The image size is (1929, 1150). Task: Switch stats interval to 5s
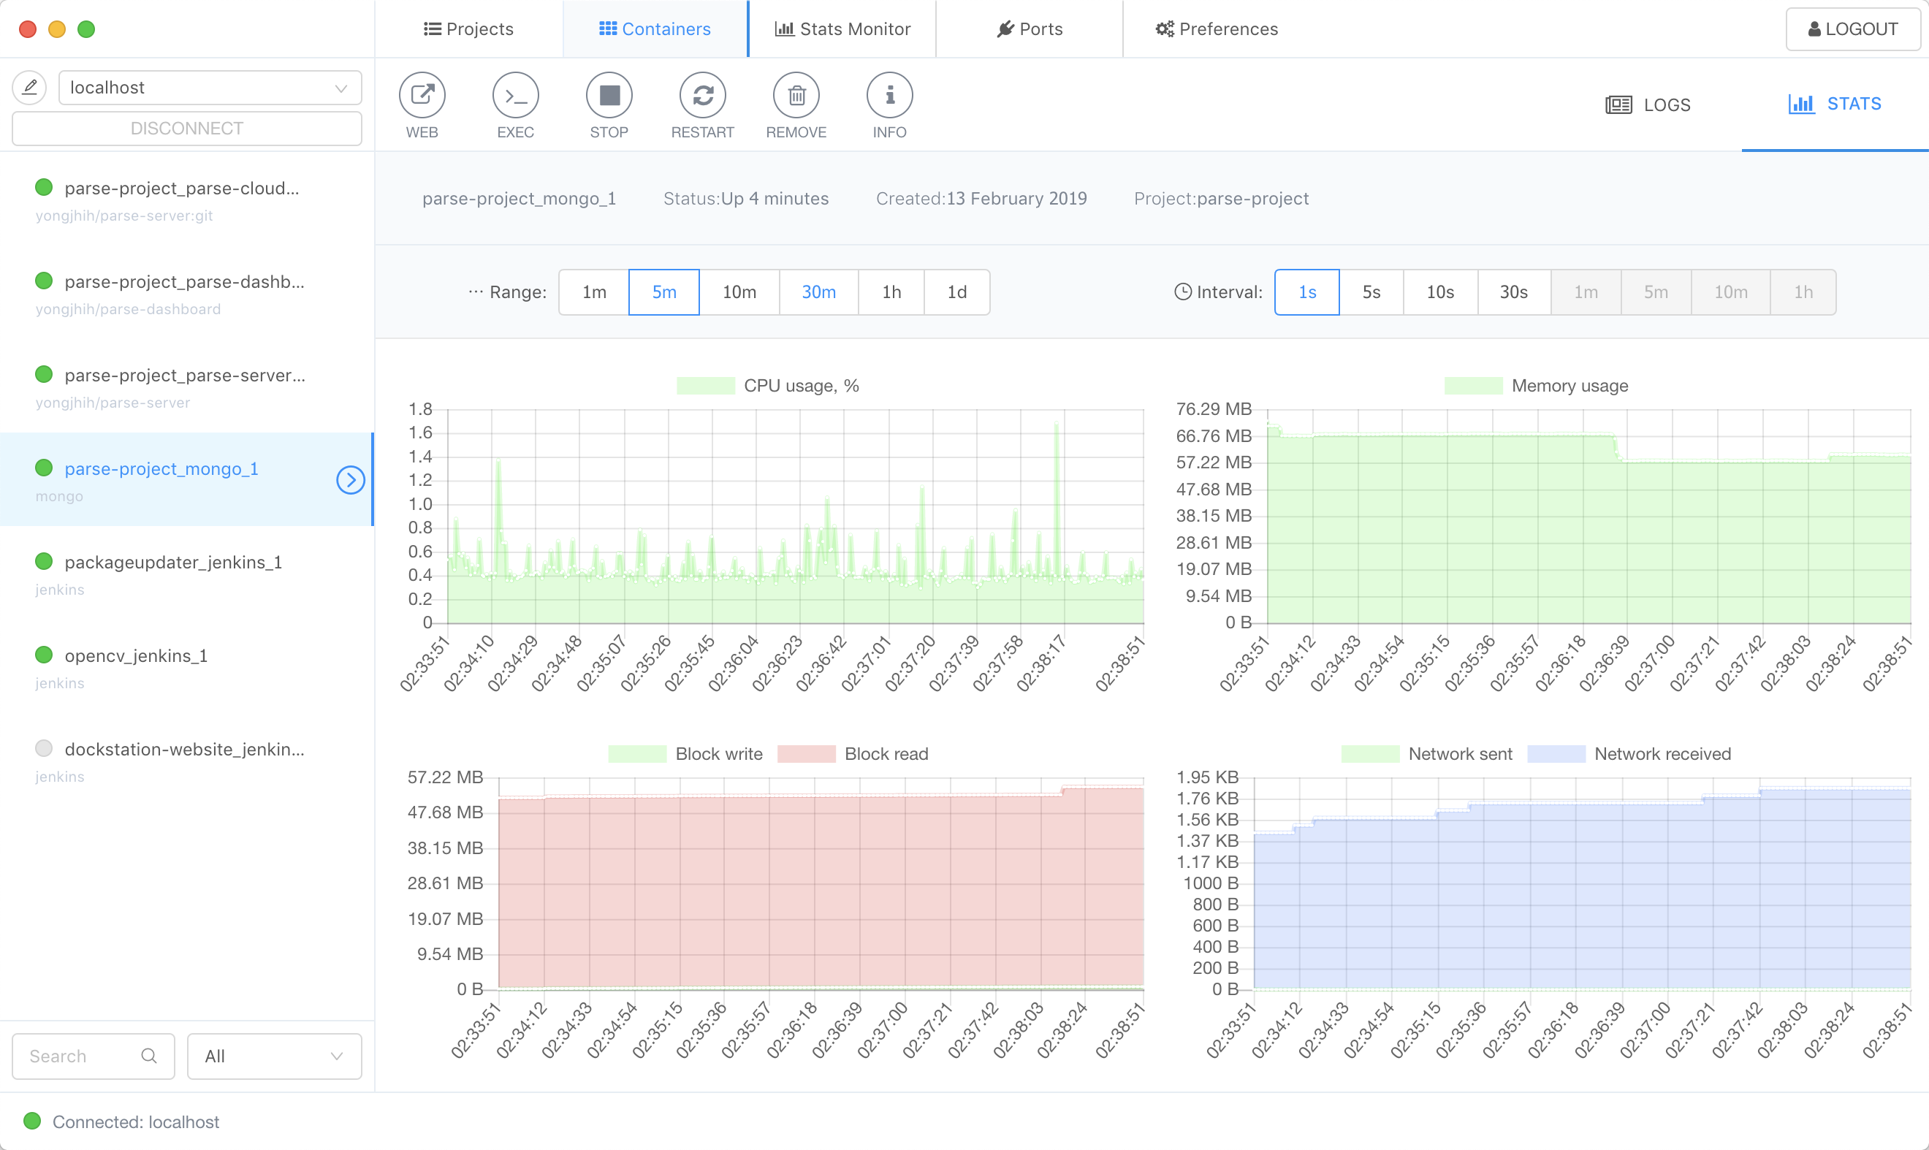[1371, 292]
